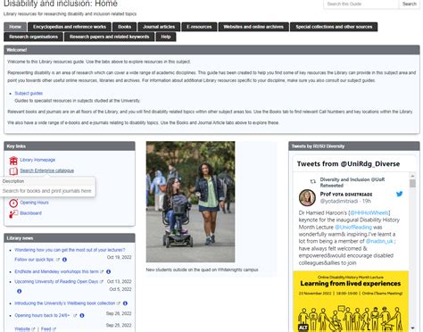Switch to the Journal articles tab
Screen dimensions: 423x332
coord(159,27)
